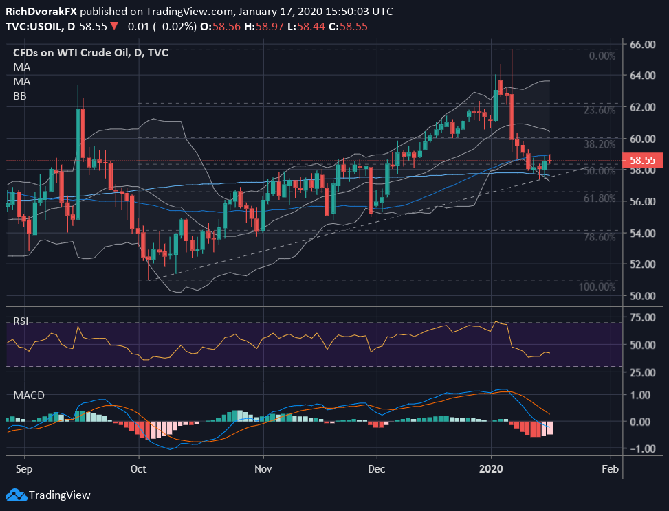Image resolution: width=669 pixels, height=511 pixels.
Task: Click the MACD 1.00 axis value
Action: tap(640, 395)
